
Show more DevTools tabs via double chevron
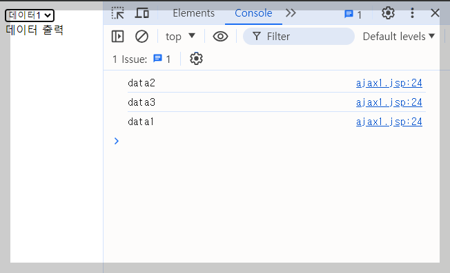point(291,13)
